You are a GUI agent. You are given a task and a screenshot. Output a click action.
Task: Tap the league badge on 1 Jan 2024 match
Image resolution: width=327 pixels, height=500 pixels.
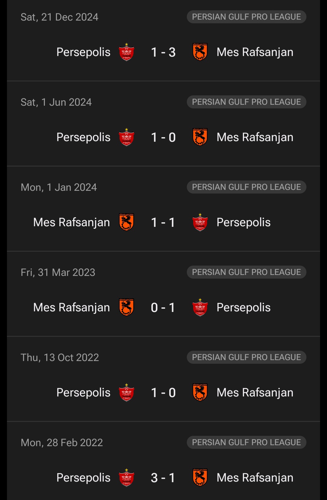click(246, 187)
